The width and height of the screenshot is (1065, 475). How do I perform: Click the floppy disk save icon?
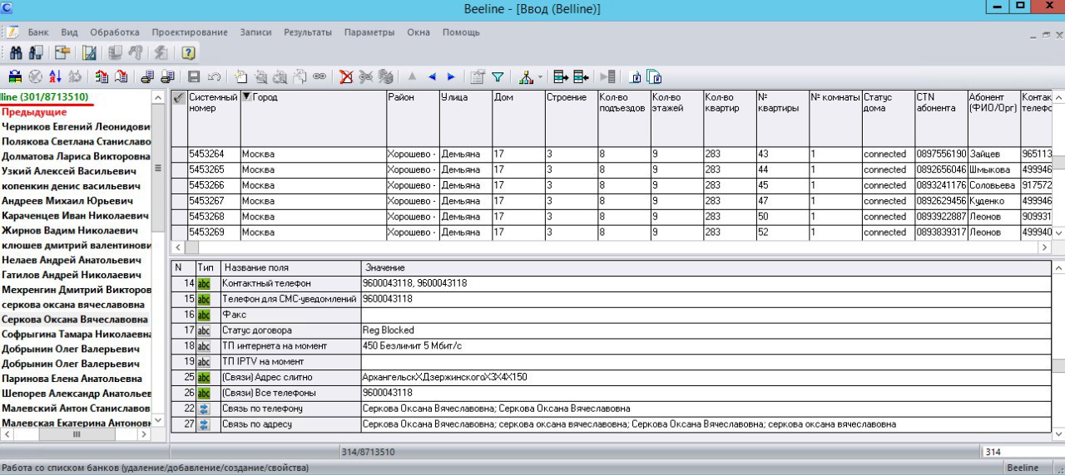coord(194,76)
